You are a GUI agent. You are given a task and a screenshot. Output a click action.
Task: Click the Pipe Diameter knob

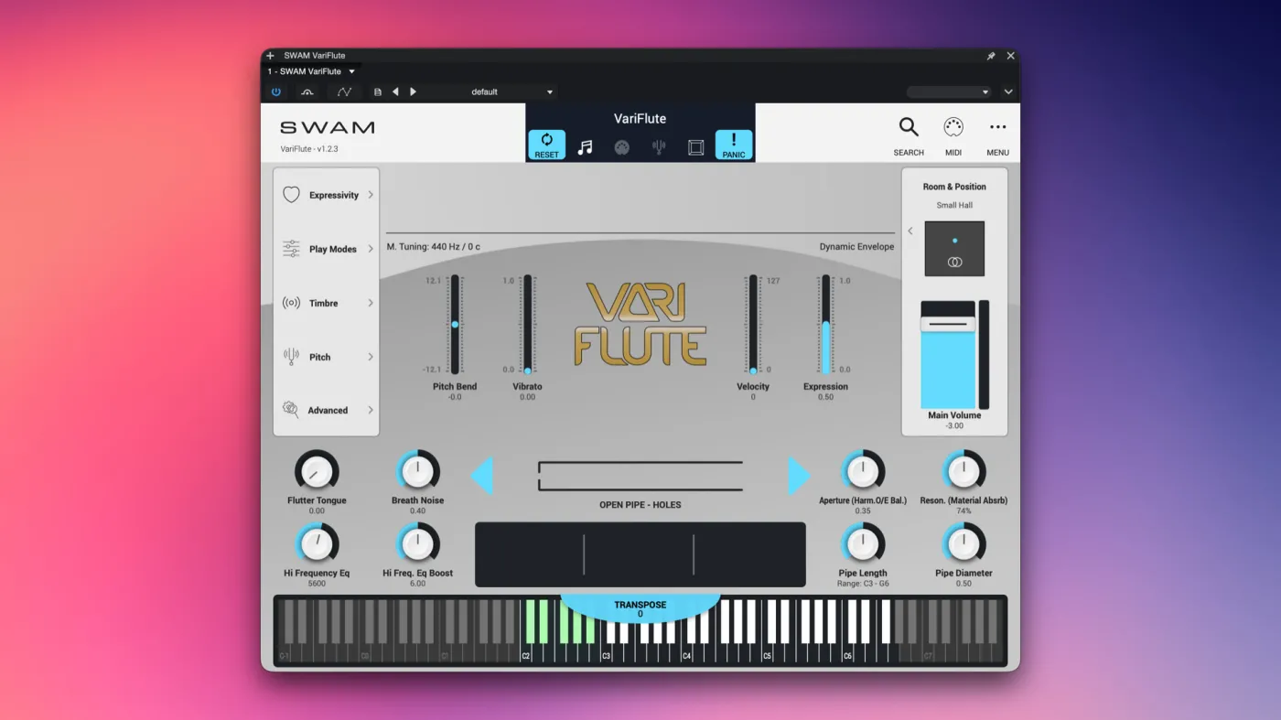click(963, 544)
